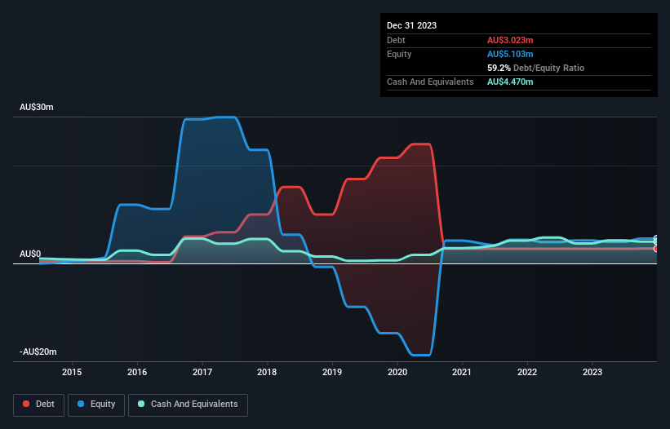
Task: Click the -AU$20m y-axis label
Action: [x=38, y=352]
